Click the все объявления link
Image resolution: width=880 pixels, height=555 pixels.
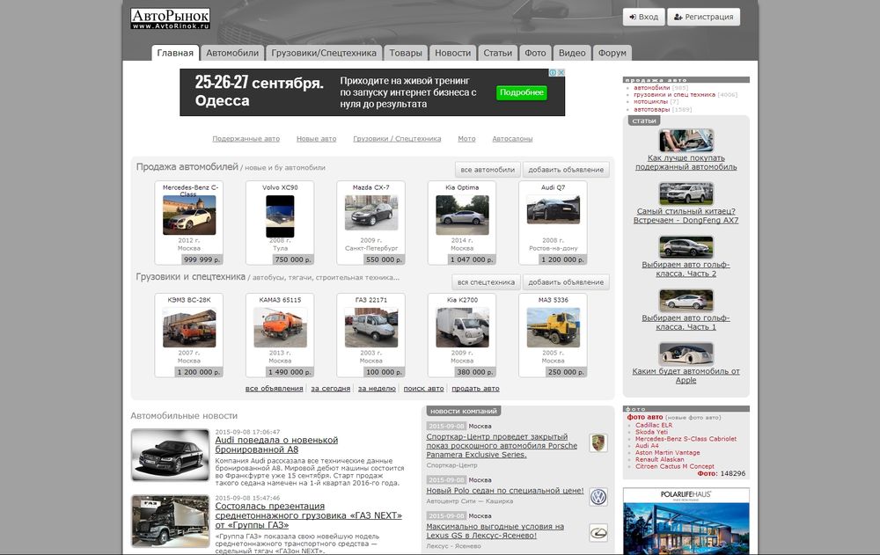click(x=274, y=389)
